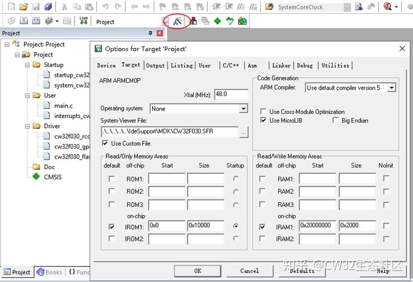The image size is (413, 282).
Task: Switch to Device tab
Action: coord(106,65)
